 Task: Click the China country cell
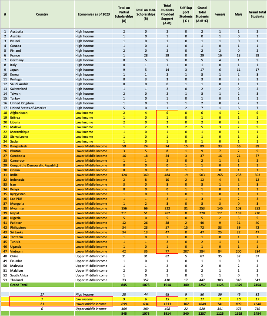42,256
